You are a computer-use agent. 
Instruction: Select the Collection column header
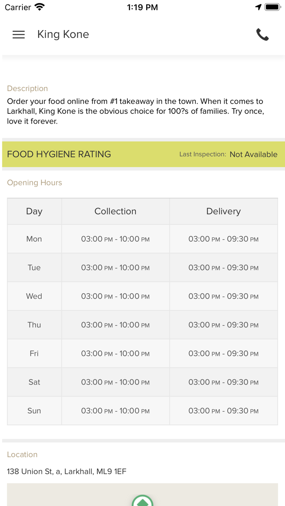[x=115, y=212]
